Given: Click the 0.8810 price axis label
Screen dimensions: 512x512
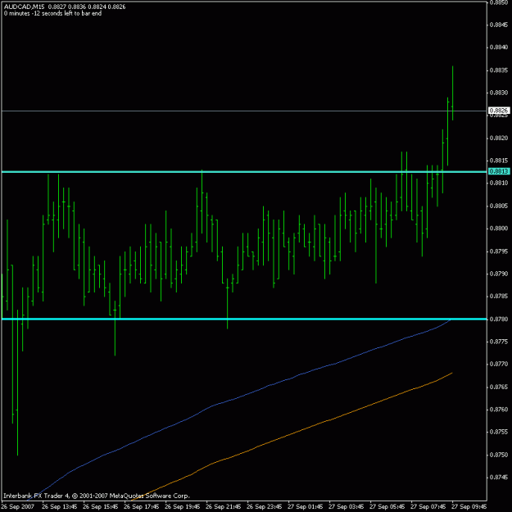Looking at the screenshot, I should pyautogui.click(x=499, y=183).
